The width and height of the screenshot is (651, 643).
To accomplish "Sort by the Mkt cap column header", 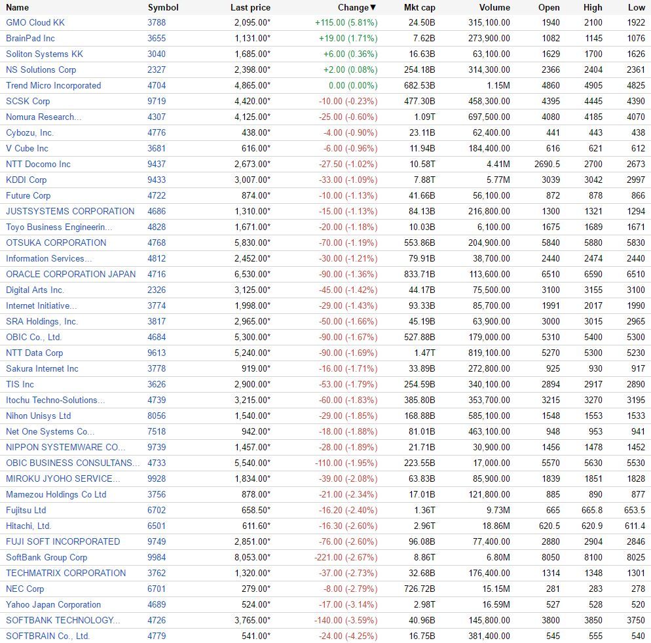I will (419, 7).
